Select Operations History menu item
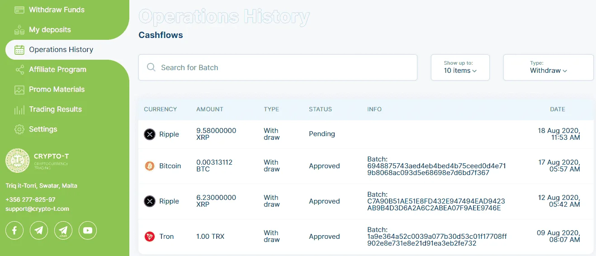Viewport: 596px width, 256px height. tap(61, 50)
